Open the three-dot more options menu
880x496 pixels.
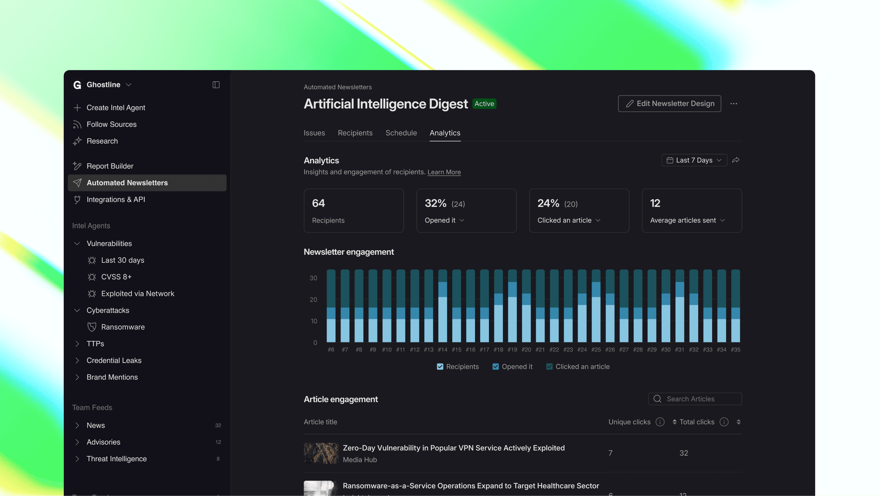point(733,104)
